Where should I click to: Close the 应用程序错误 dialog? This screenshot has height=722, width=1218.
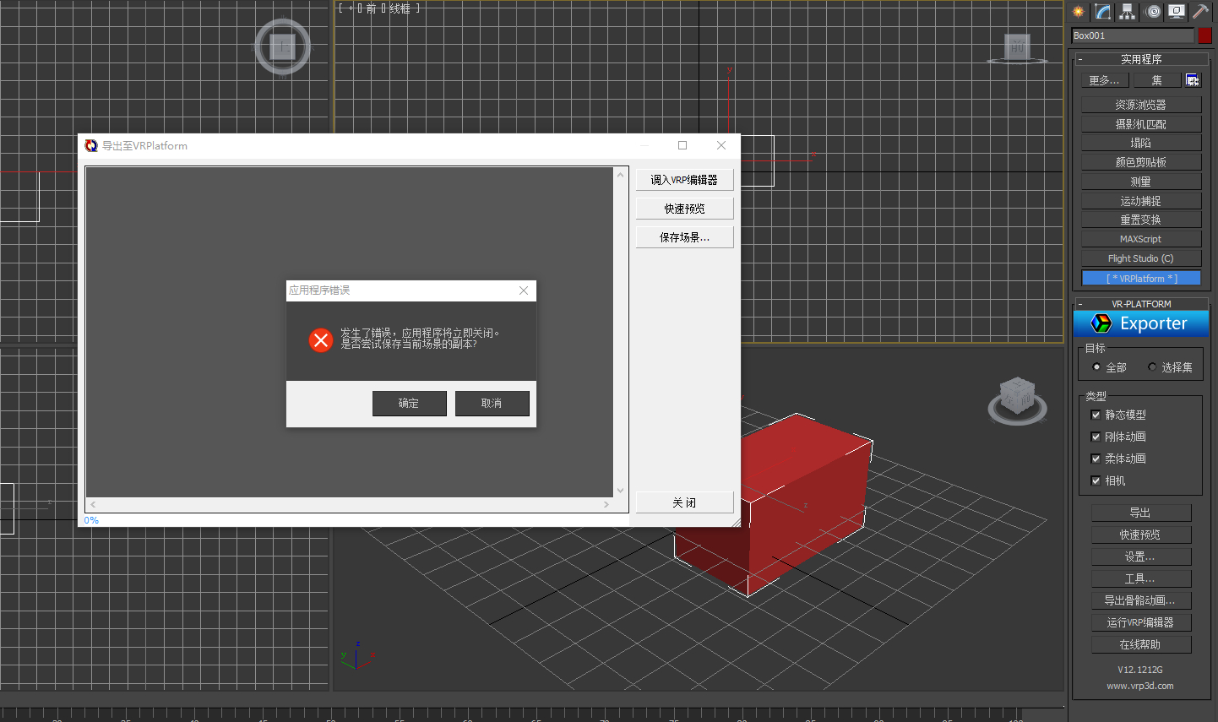[x=524, y=290]
